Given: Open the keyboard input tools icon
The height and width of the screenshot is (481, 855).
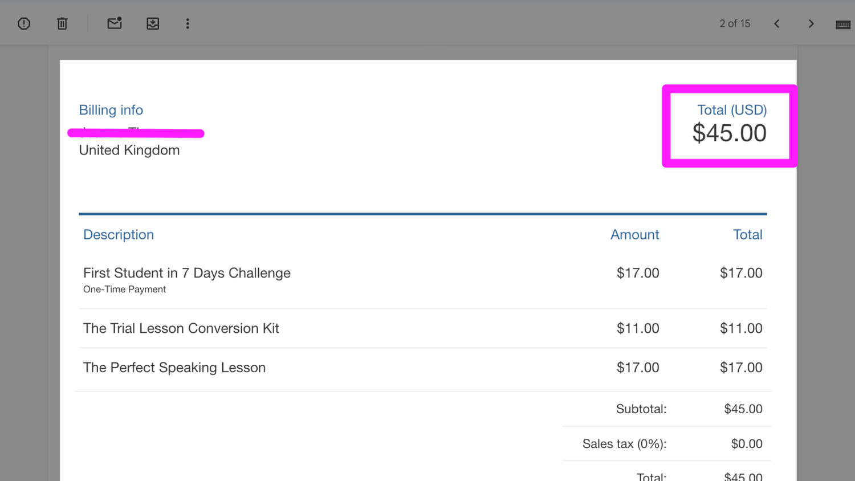Looking at the screenshot, I should coord(843,25).
